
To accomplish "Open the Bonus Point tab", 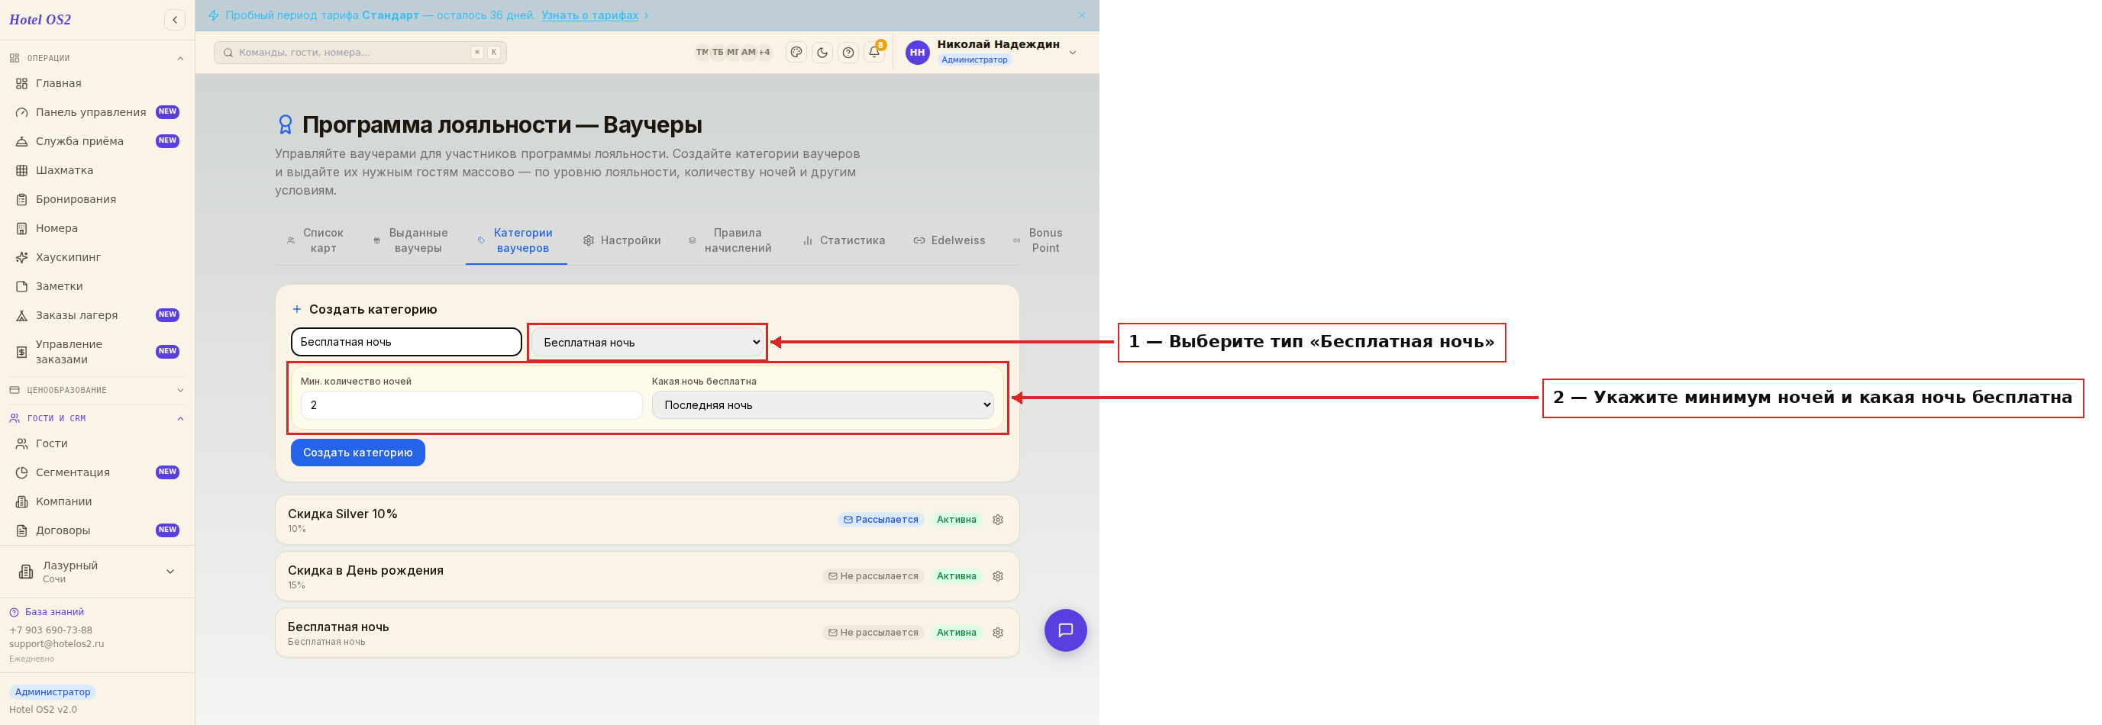I will click(1038, 240).
